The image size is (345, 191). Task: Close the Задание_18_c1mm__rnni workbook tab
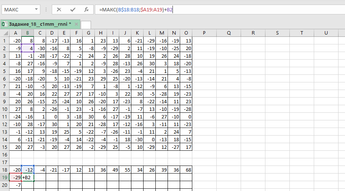[x=76, y=24]
